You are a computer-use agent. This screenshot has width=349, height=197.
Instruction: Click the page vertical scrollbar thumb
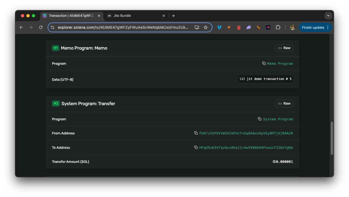[x=332, y=138]
